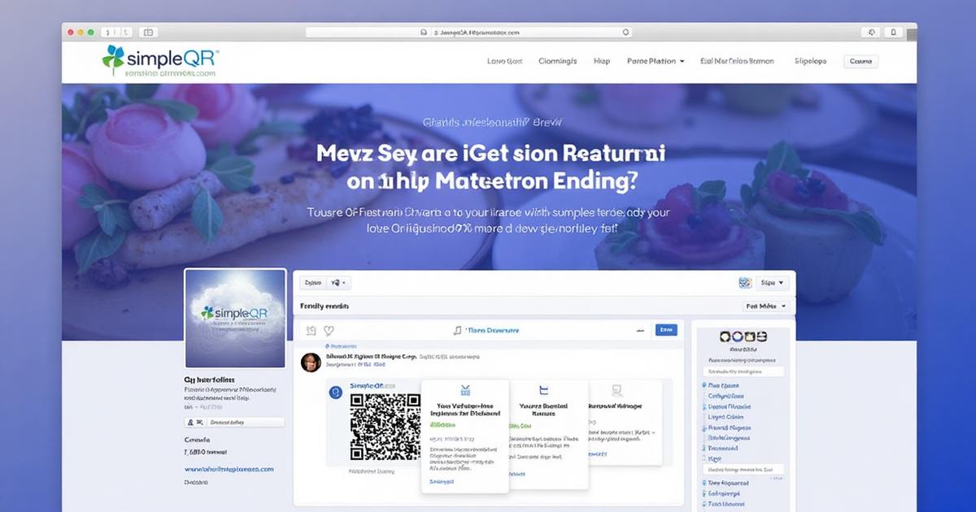Expand the small arrow dropdown at panel top left

pyautogui.click(x=338, y=283)
